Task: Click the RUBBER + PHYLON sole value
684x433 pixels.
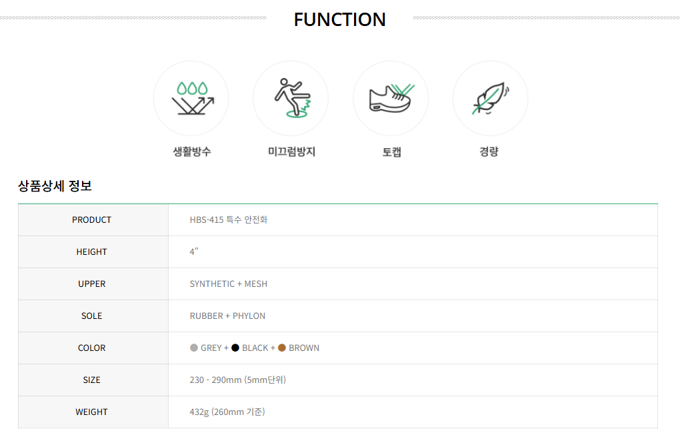Action: 227,316
